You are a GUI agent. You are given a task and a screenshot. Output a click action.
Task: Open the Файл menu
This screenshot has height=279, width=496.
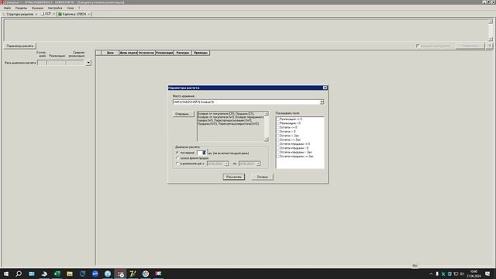(8, 8)
